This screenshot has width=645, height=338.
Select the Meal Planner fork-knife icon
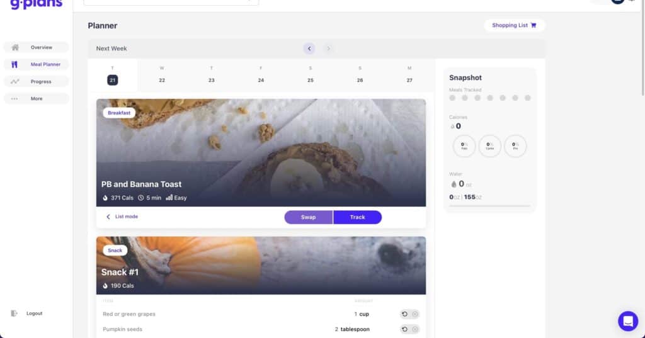coord(14,64)
